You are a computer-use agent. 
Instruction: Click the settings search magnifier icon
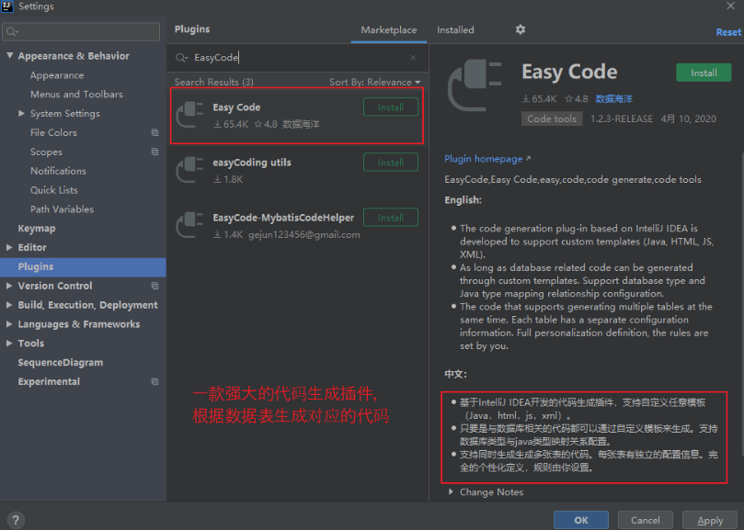pos(12,32)
